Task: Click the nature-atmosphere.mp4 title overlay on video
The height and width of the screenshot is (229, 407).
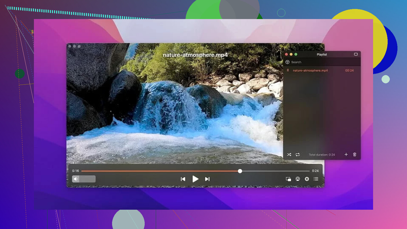Action: 195,55
